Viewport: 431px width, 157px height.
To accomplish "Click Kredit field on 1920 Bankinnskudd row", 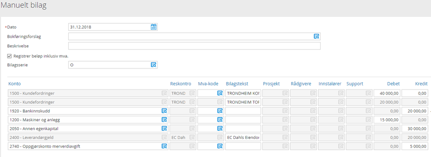I will pos(415,111).
